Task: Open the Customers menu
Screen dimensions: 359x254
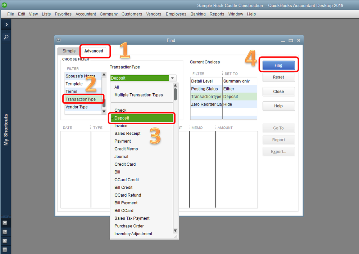Action: tap(132, 14)
